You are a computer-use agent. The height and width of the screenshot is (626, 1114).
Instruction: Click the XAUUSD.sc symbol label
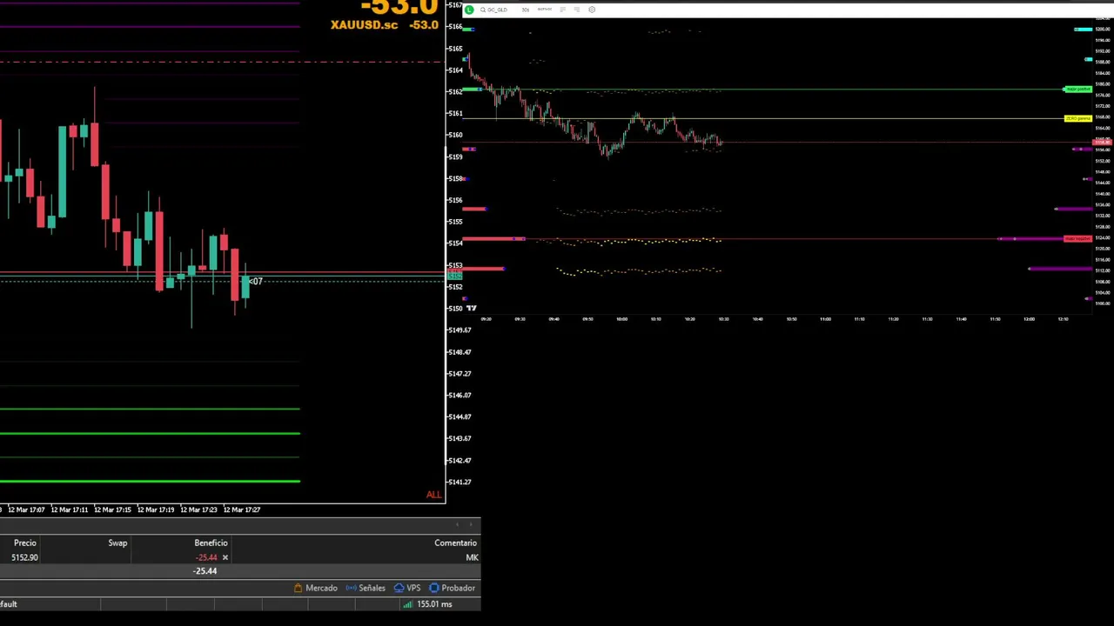[x=364, y=24]
